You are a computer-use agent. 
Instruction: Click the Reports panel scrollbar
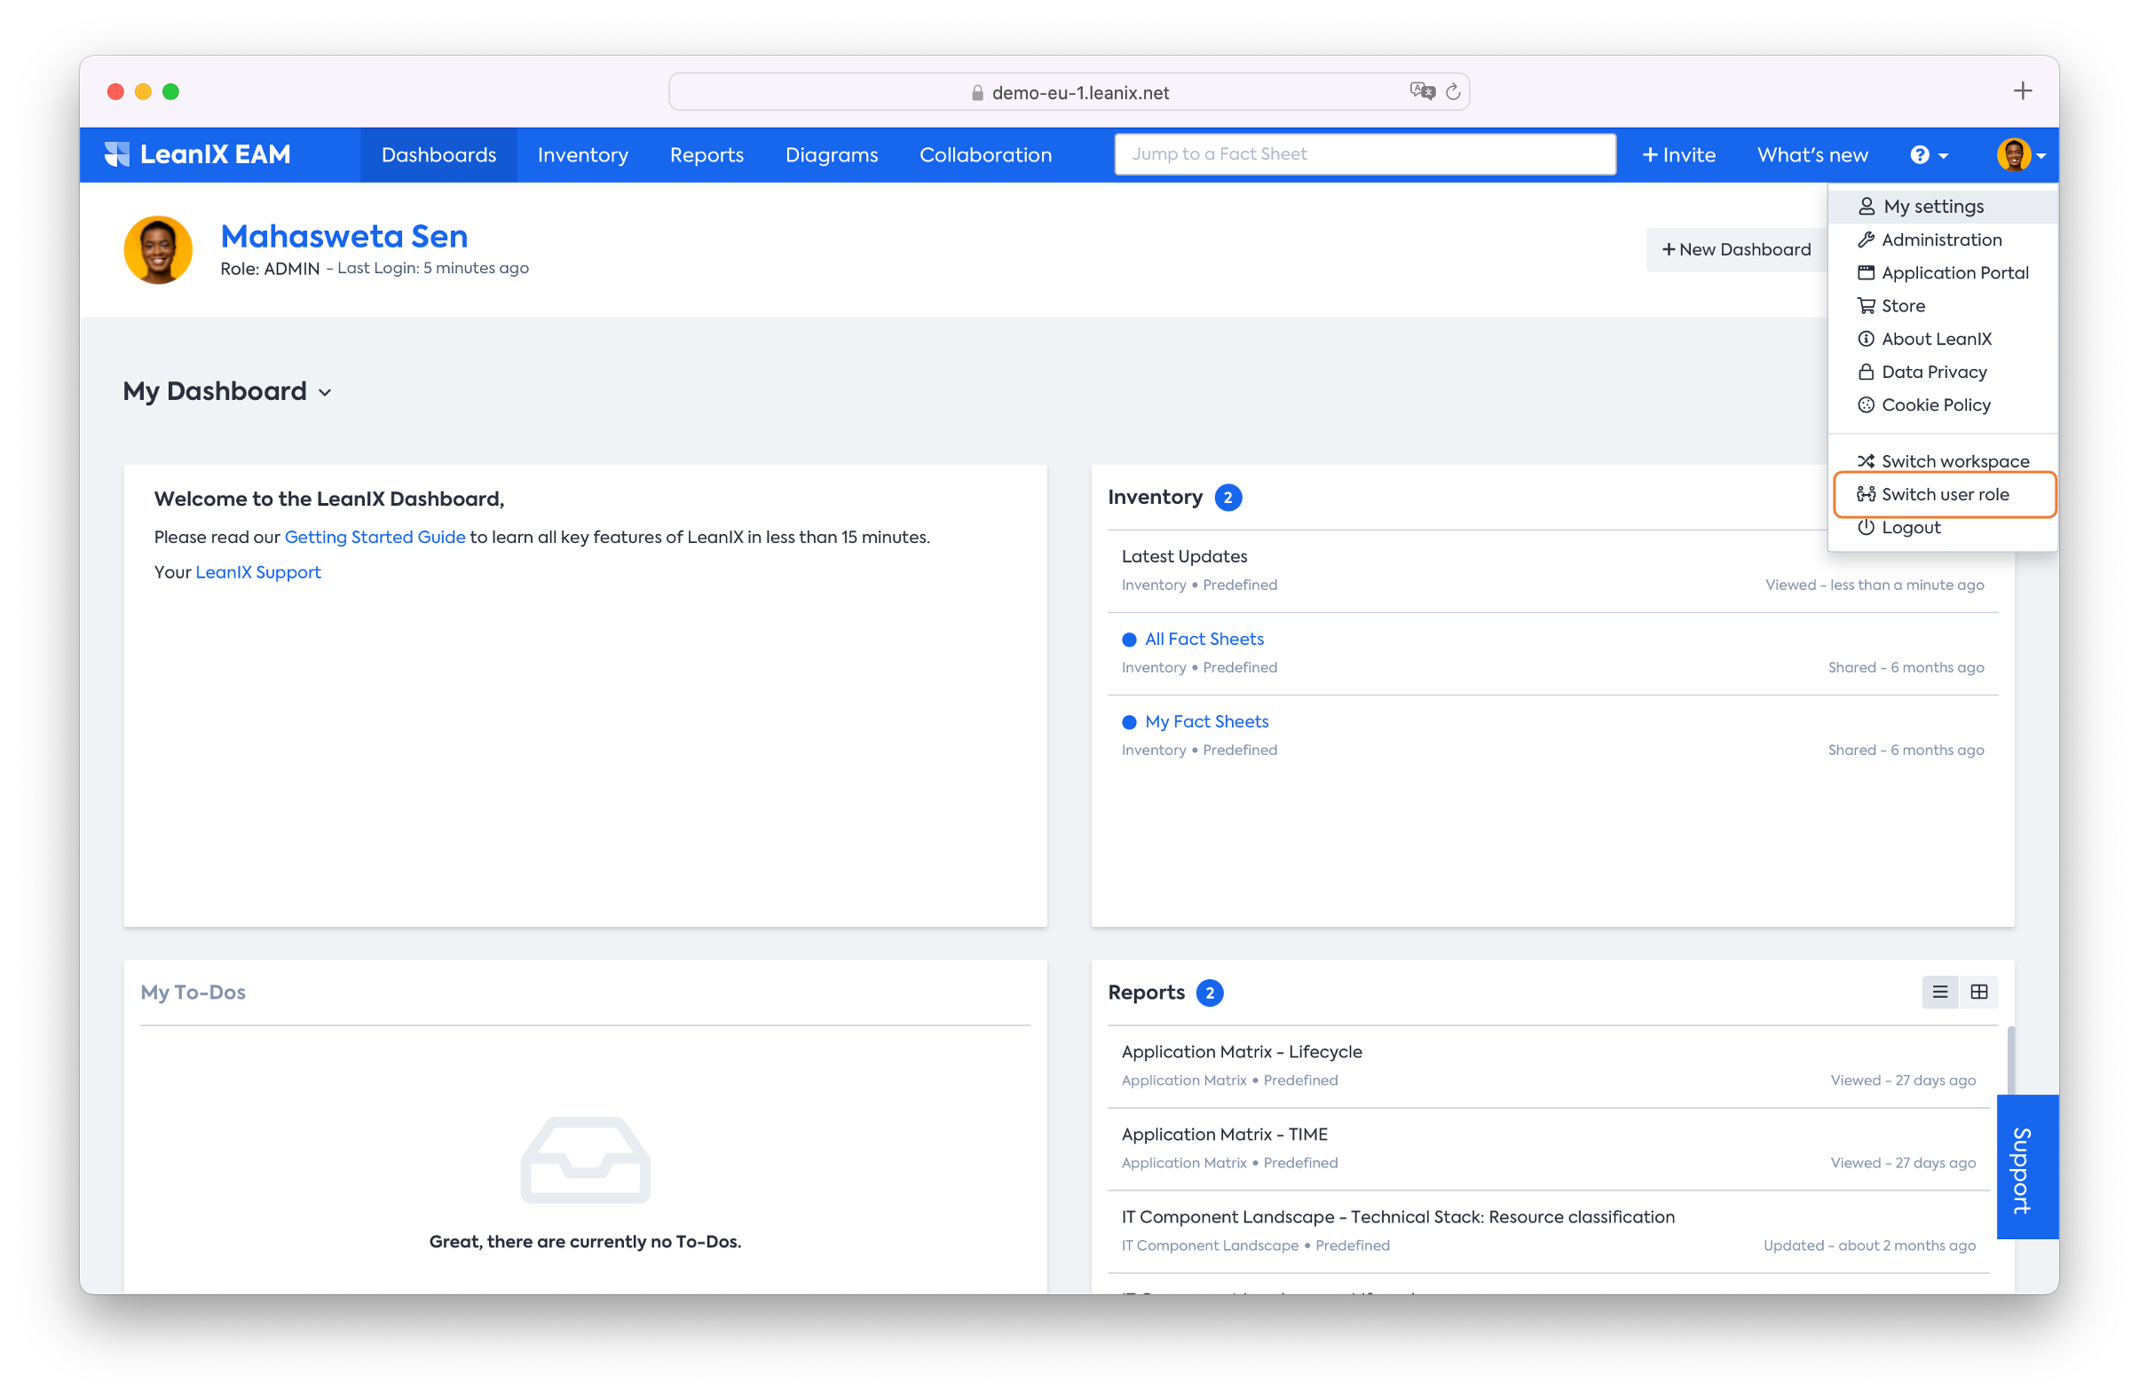click(2009, 1061)
